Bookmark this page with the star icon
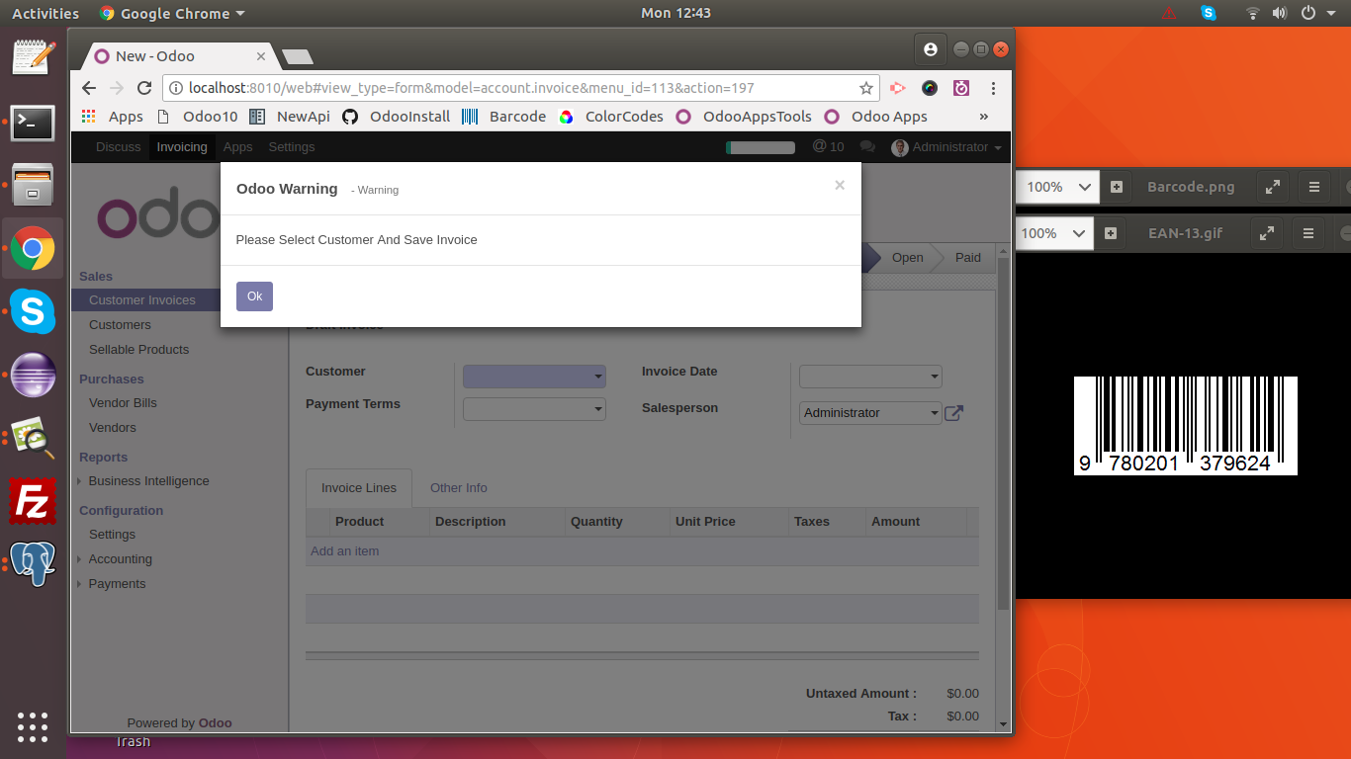 tap(866, 88)
